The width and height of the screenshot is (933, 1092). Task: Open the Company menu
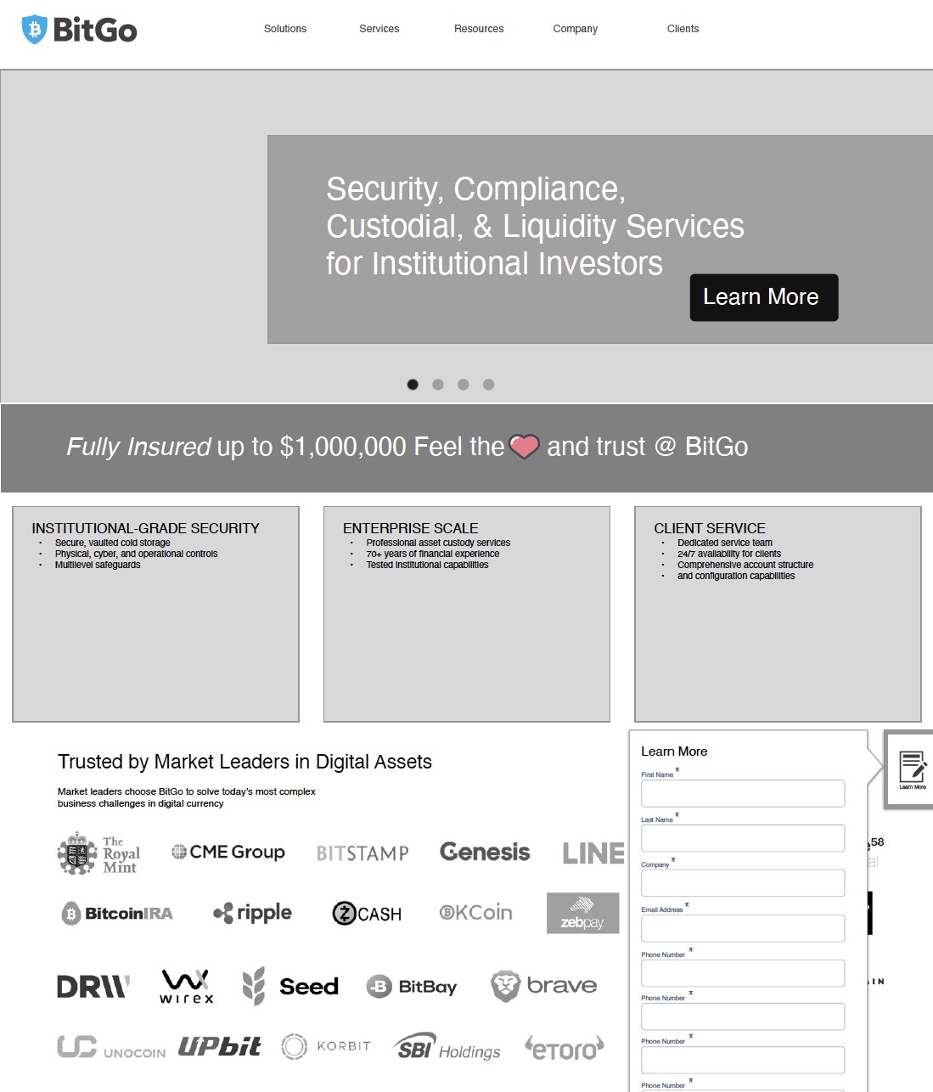tap(576, 29)
